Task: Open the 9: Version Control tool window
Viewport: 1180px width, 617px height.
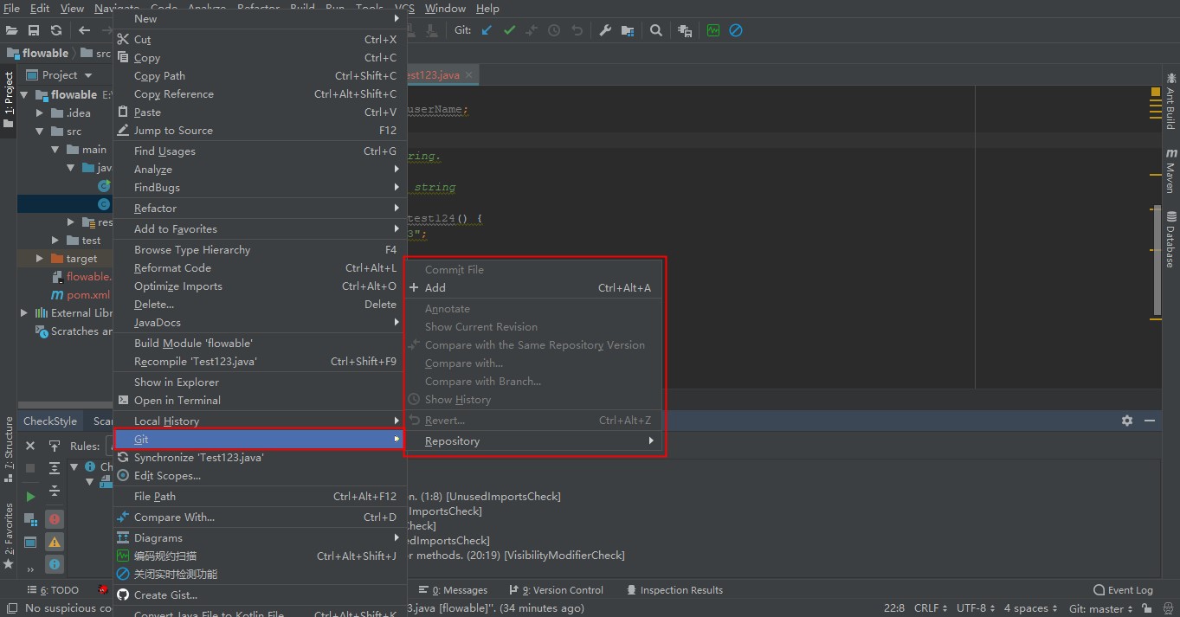Action: pos(560,590)
